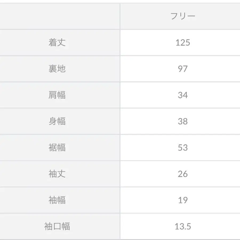Click the 53 hem width value
The height and width of the screenshot is (240, 240).
[x=183, y=147]
